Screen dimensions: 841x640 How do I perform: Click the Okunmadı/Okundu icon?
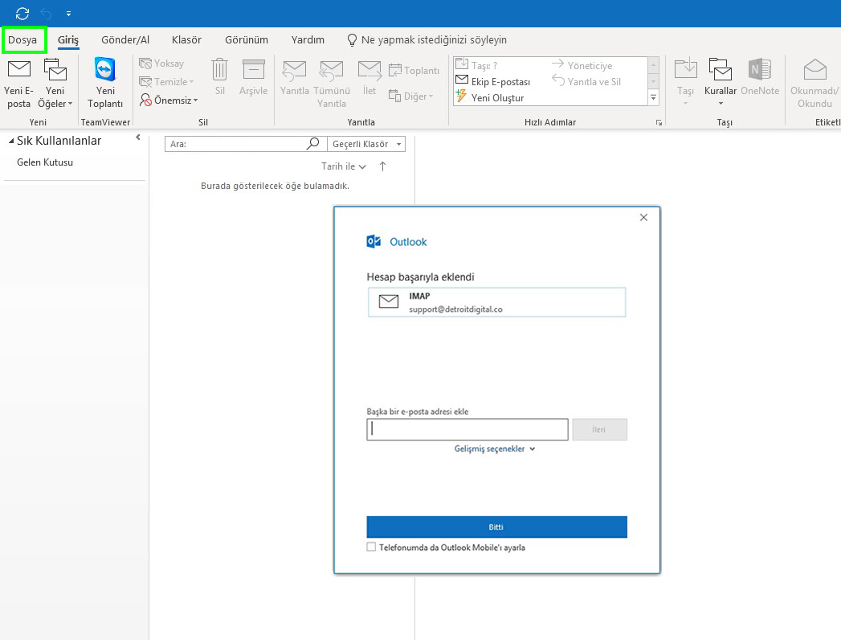click(814, 80)
